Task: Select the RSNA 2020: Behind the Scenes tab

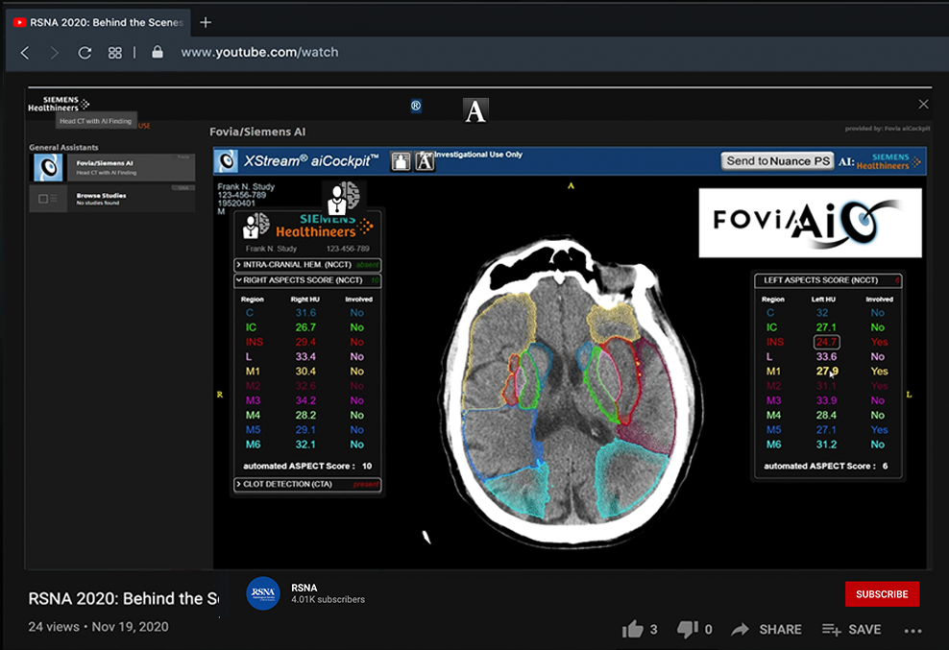Action: pyautogui.click(x=100, y=22)
